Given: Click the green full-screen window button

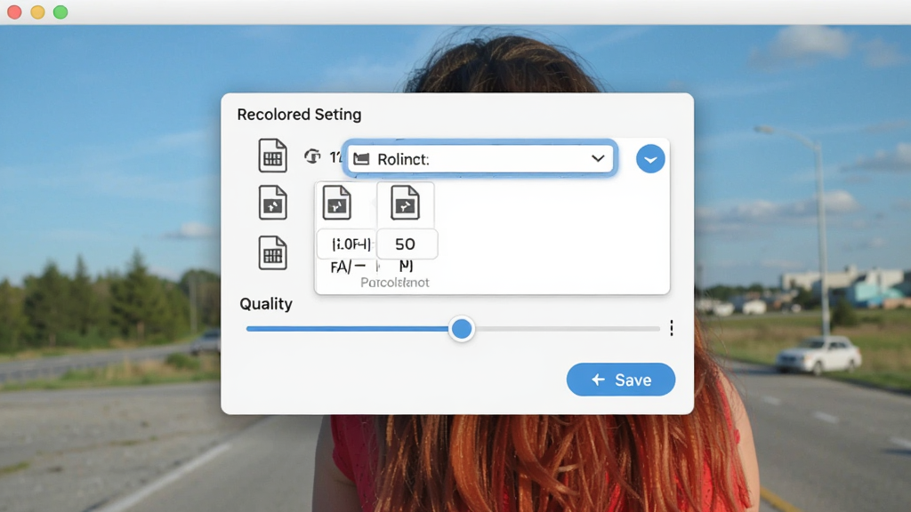Looking at the screenshot, I should (x=60, y=12).
